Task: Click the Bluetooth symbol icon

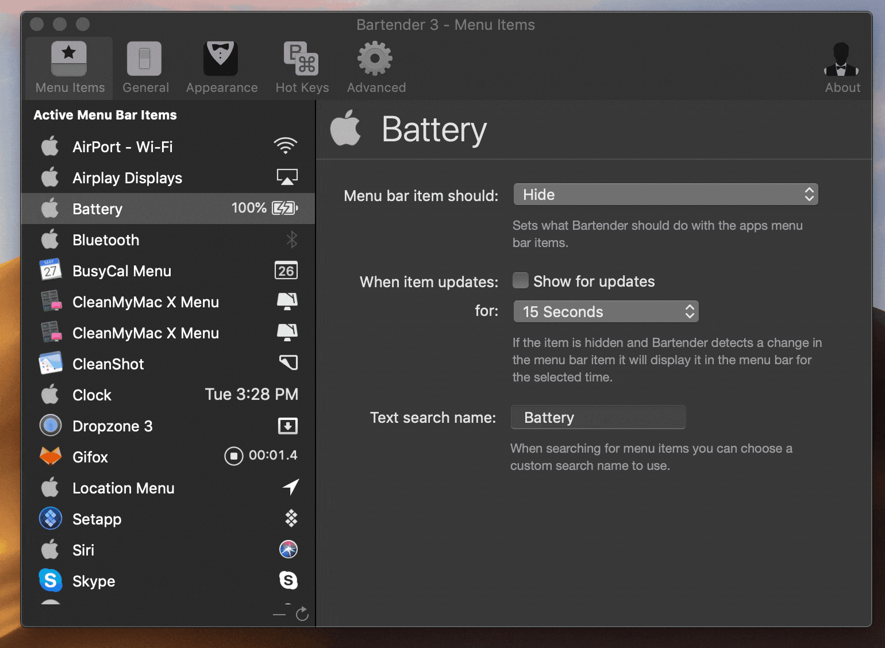Action: (292, 240)
